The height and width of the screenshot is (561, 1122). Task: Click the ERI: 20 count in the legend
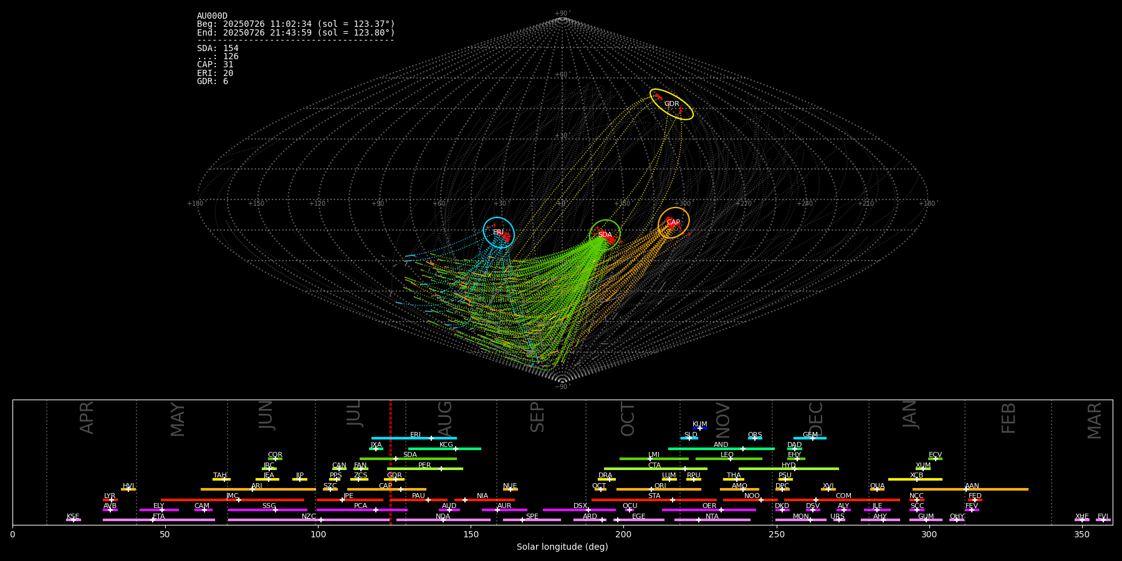pyautogui.click(x=215, y=74)
